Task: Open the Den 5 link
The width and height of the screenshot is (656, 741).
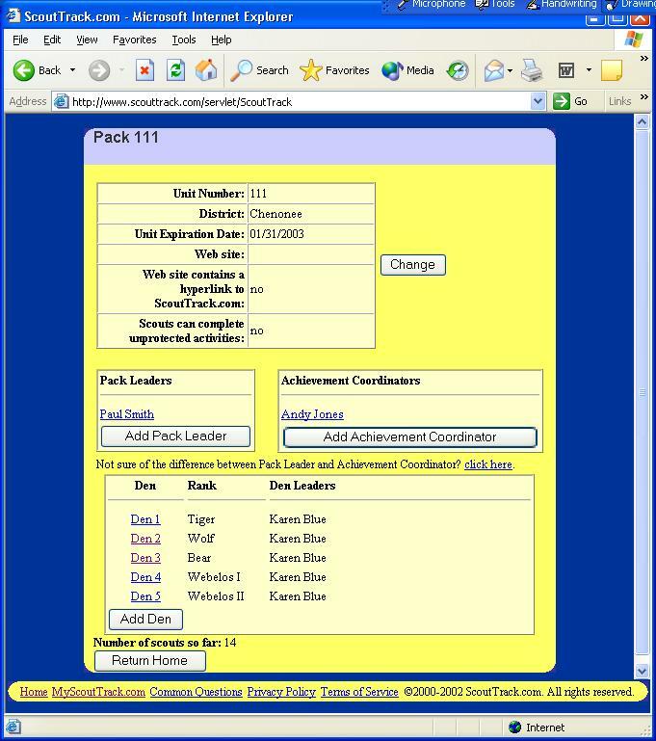Action: point(145,596)
